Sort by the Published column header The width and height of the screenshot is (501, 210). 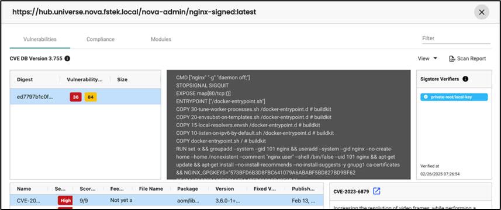point(303,188)
